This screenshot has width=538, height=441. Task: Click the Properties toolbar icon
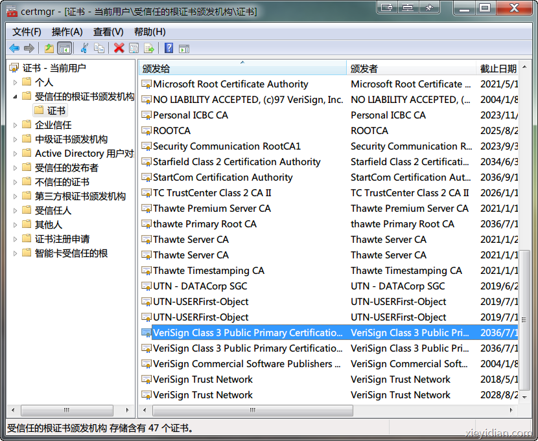coord(134,48)
